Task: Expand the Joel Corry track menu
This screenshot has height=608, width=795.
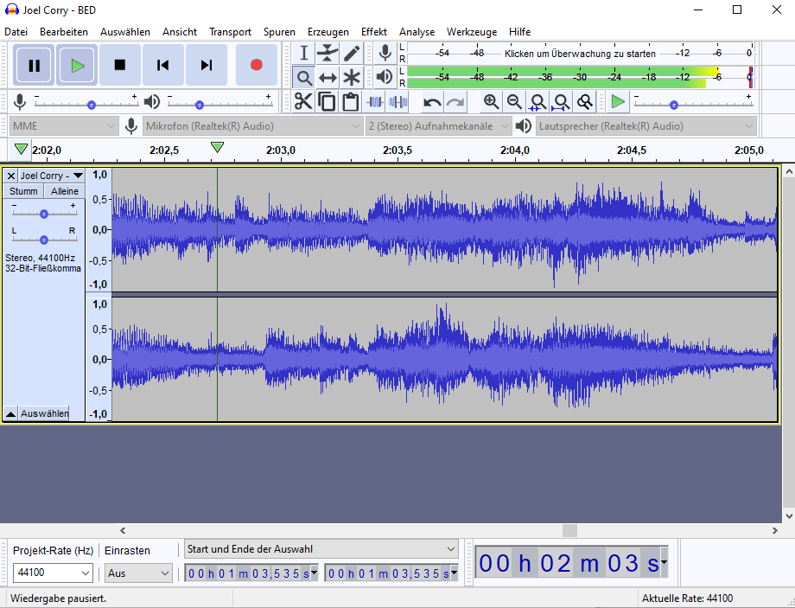Action: tap(51, 176)
